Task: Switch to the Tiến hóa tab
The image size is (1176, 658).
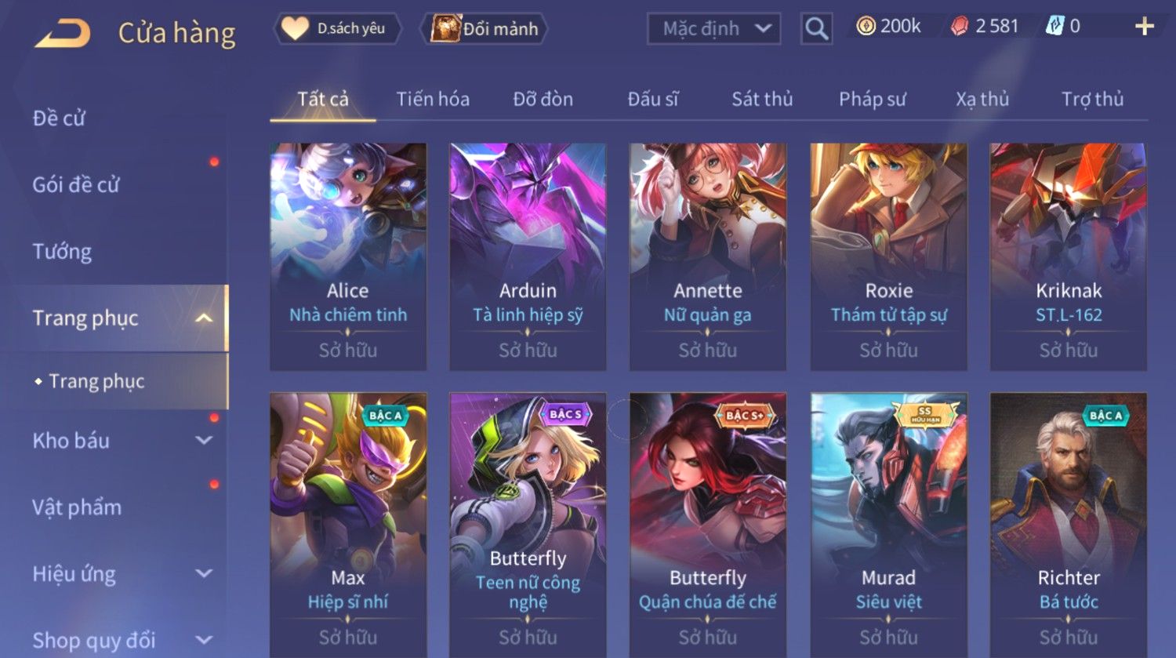Action: [x=433, y=100]
